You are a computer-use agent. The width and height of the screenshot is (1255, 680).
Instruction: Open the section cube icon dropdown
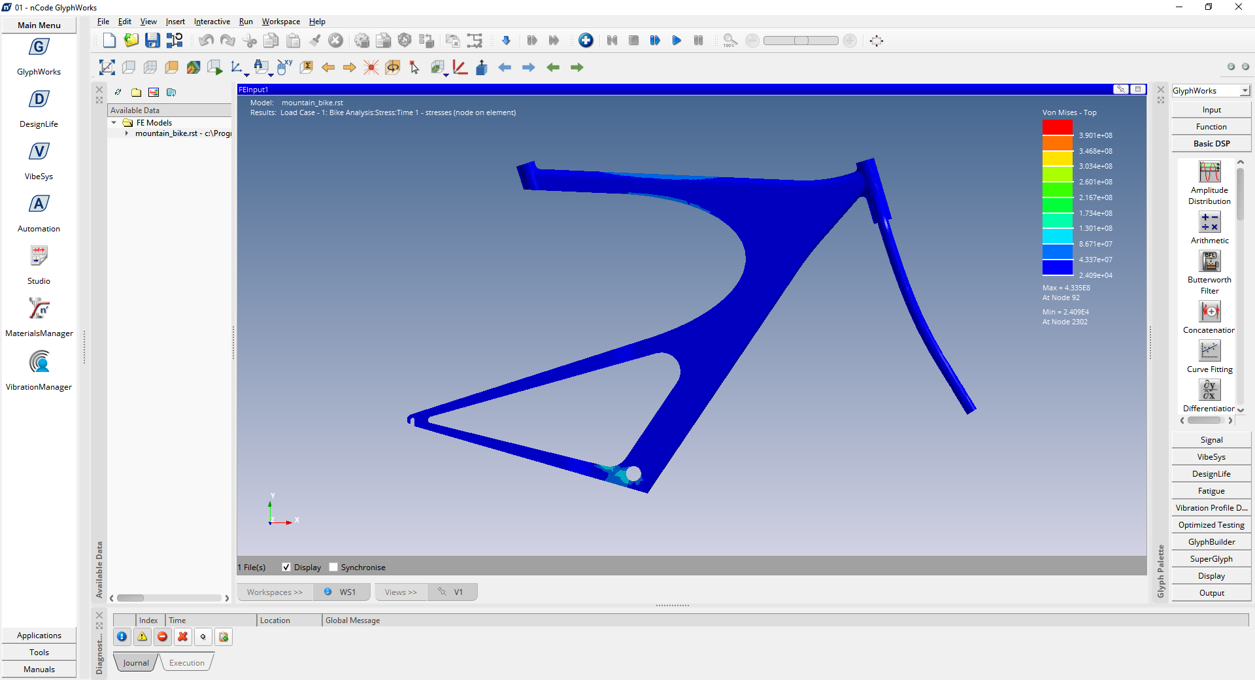pos(446,75)
